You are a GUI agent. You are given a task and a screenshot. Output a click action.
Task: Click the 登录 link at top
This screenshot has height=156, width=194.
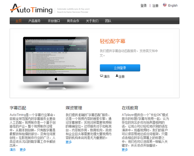point(143,5)
